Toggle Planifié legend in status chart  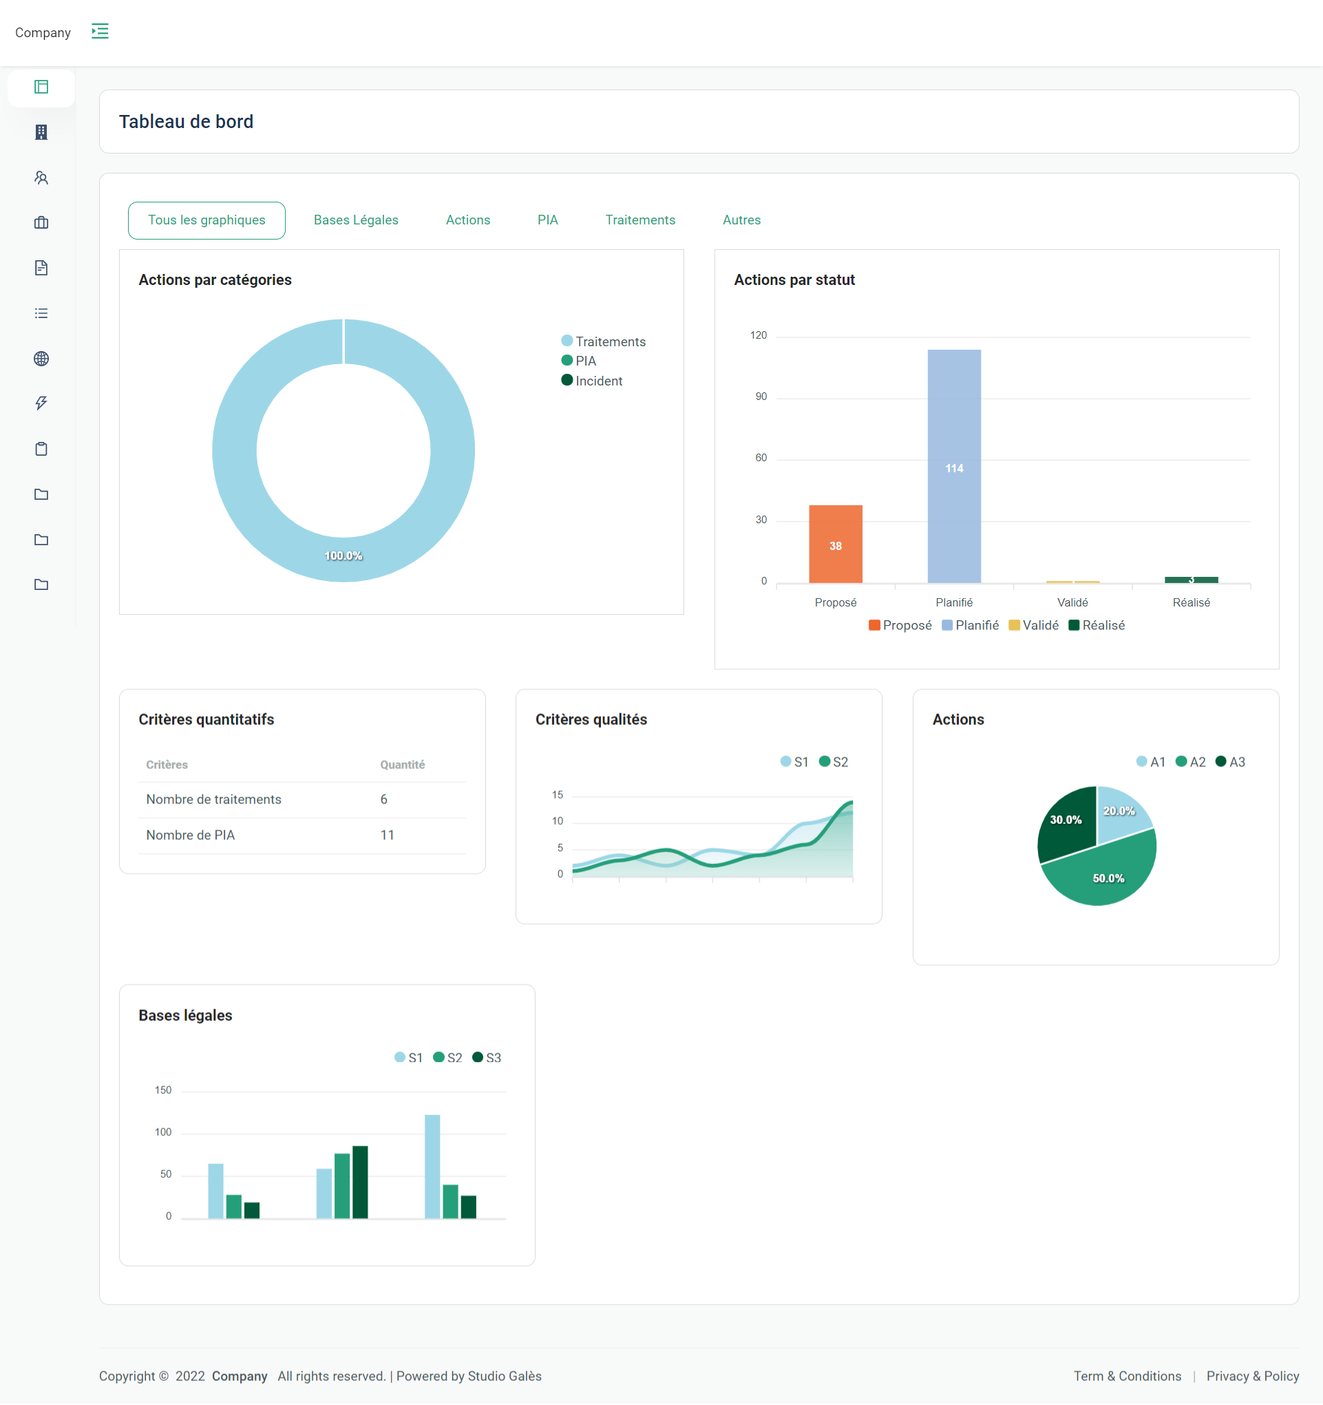pos(970,625)
